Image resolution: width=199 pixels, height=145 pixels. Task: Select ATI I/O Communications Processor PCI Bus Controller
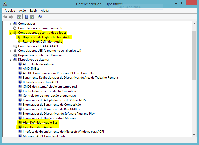pos(59,73)
